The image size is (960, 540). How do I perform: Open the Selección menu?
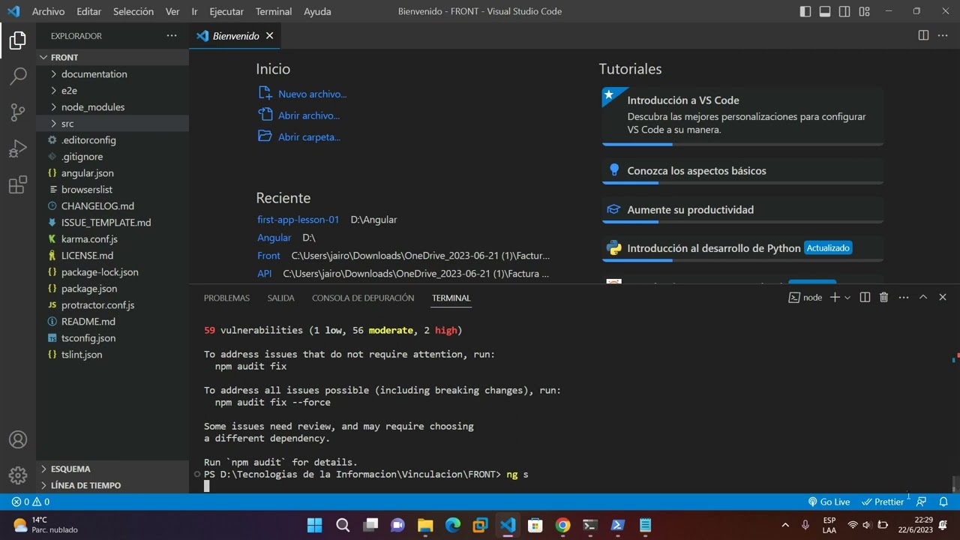pyautogui.click(x=133, y=11)
